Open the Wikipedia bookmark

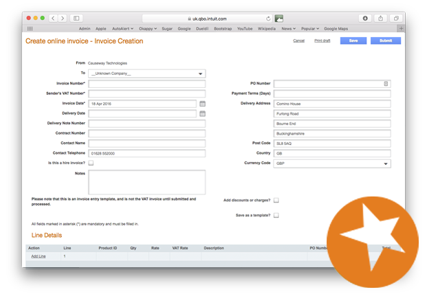[x=267, y=29]
